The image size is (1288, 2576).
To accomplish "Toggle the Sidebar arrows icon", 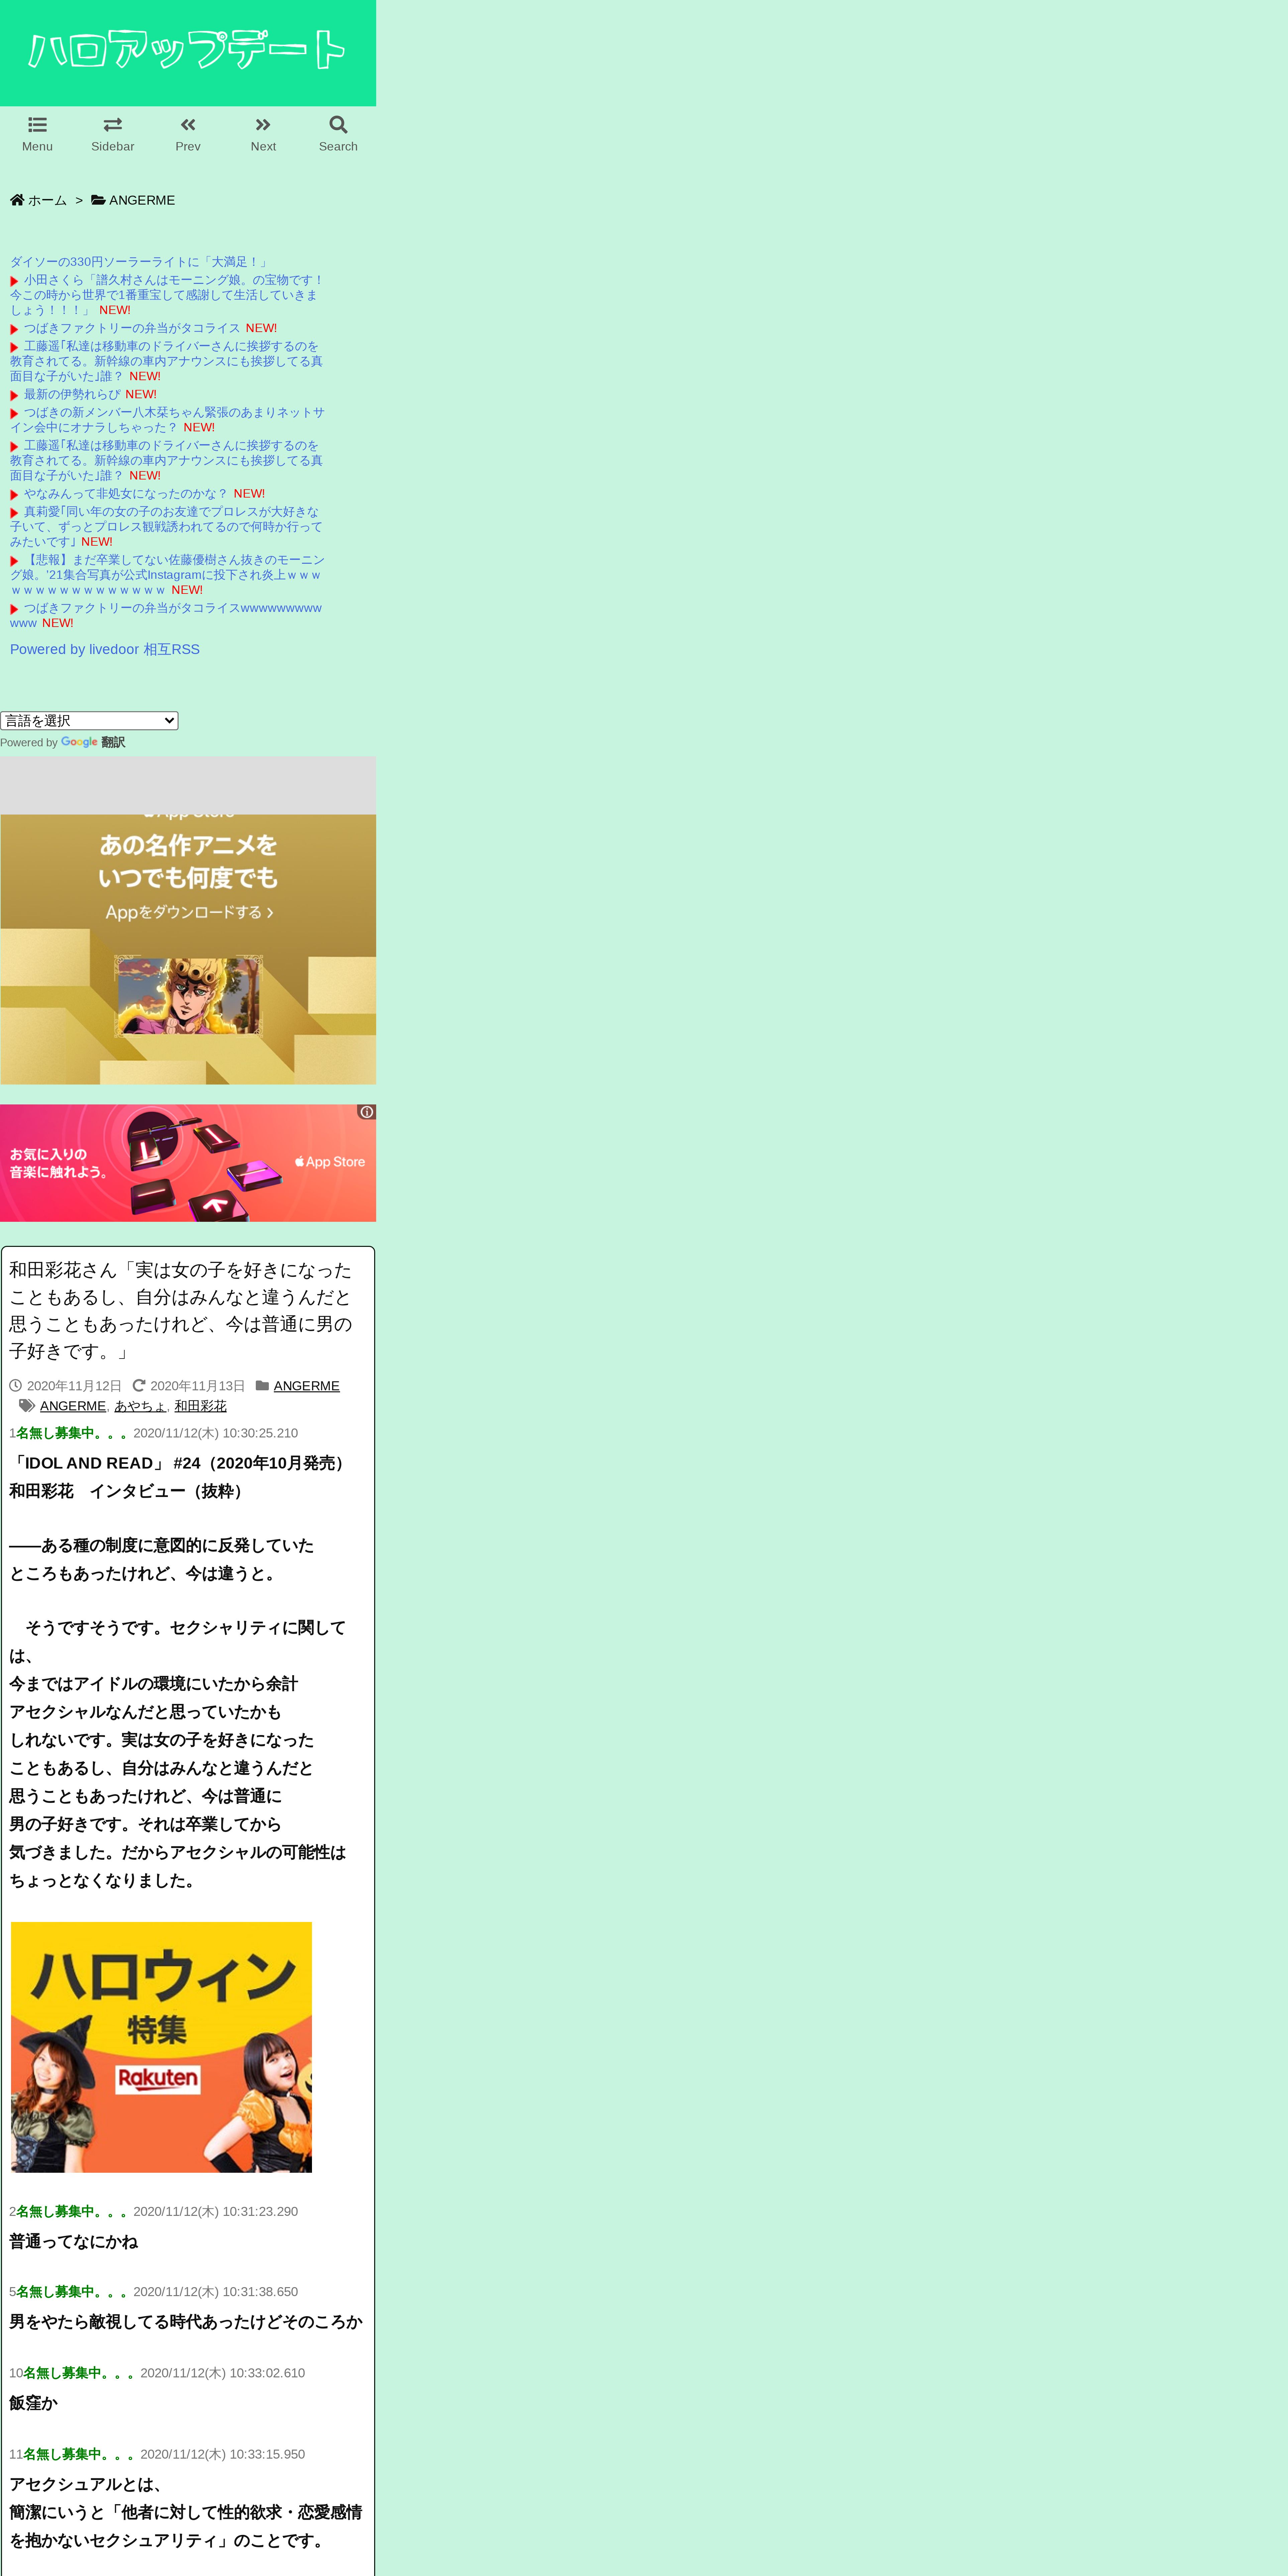I will tap(113, 125).
